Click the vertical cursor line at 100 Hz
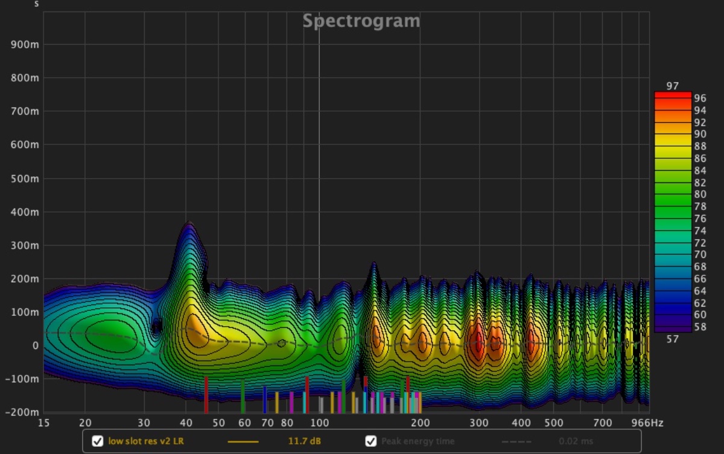 (319, 181)
